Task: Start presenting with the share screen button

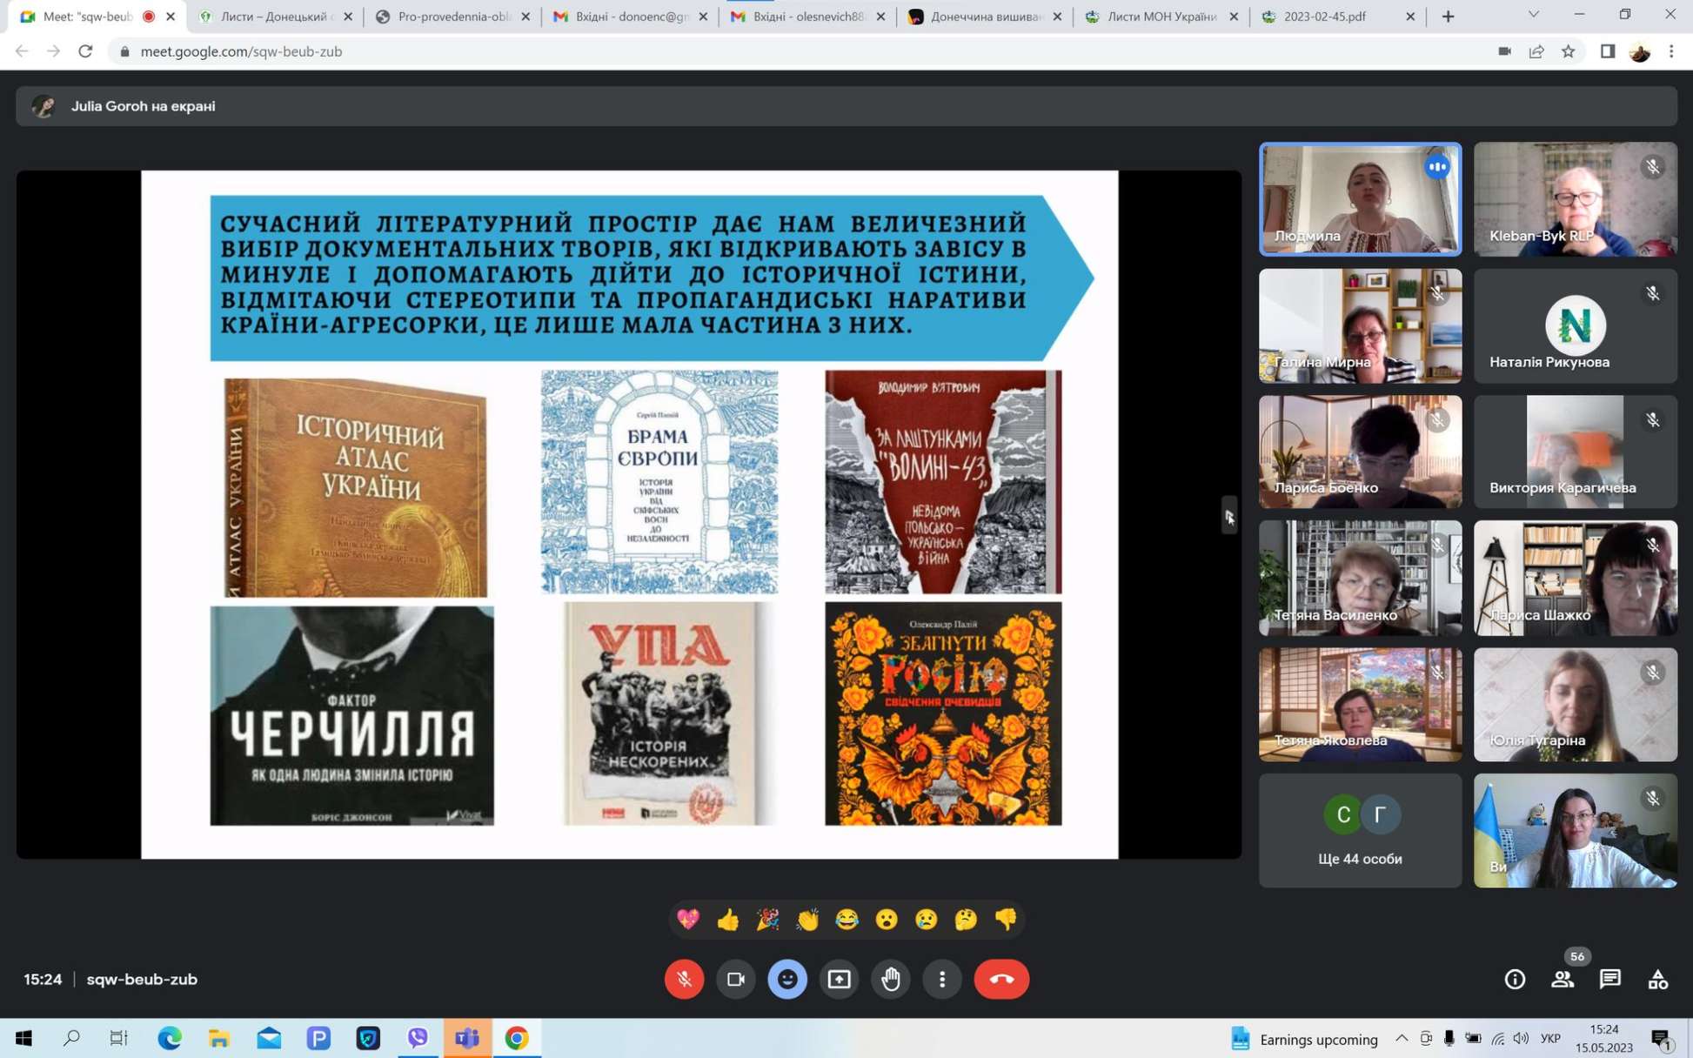Action: (839, 979)
